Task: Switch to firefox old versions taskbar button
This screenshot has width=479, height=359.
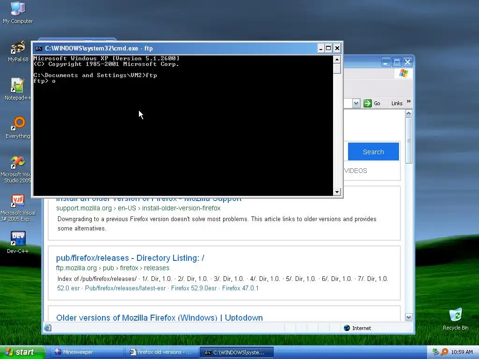Action: [161, 352]
